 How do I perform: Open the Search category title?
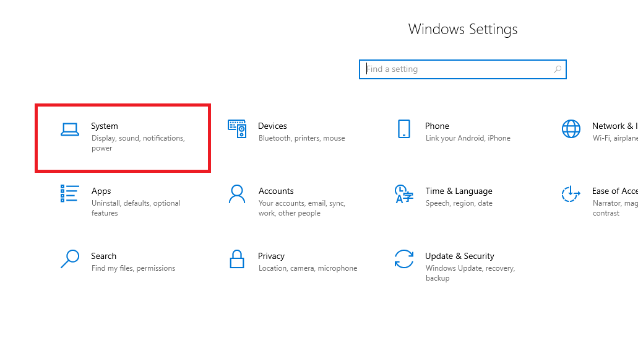[x=104, y=256]
